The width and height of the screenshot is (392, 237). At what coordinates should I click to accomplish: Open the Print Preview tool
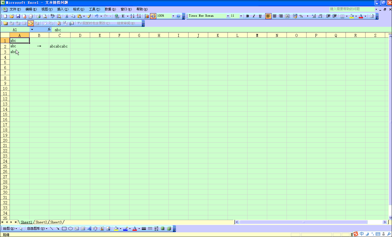click(45, 16)
